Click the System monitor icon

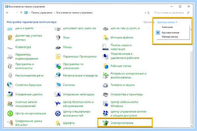point(58,85)
